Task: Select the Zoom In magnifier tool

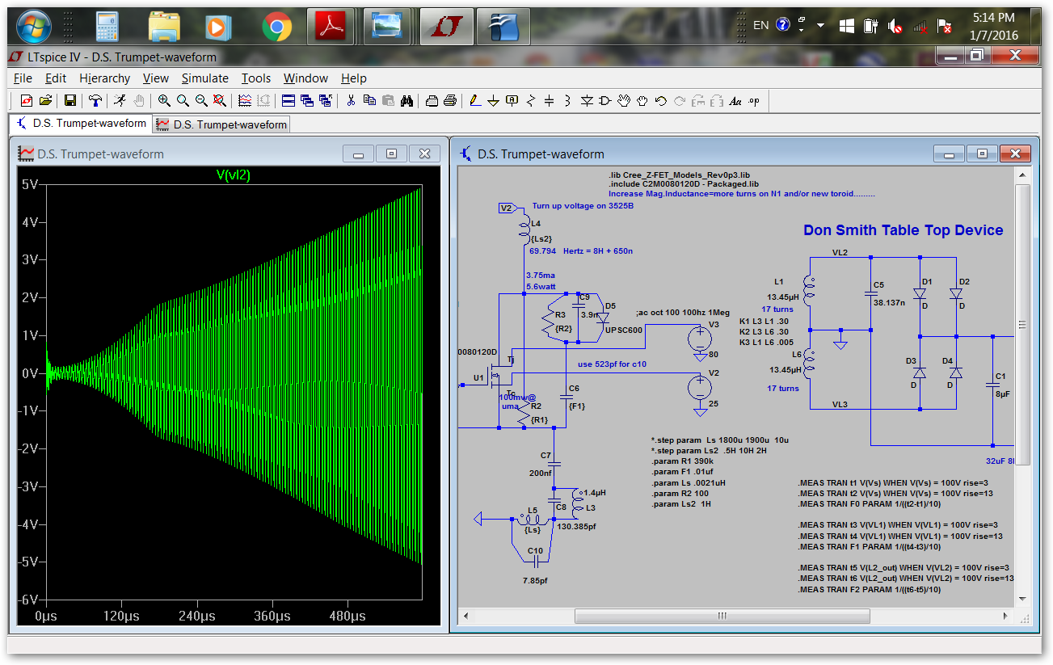Action: [164, 101]
